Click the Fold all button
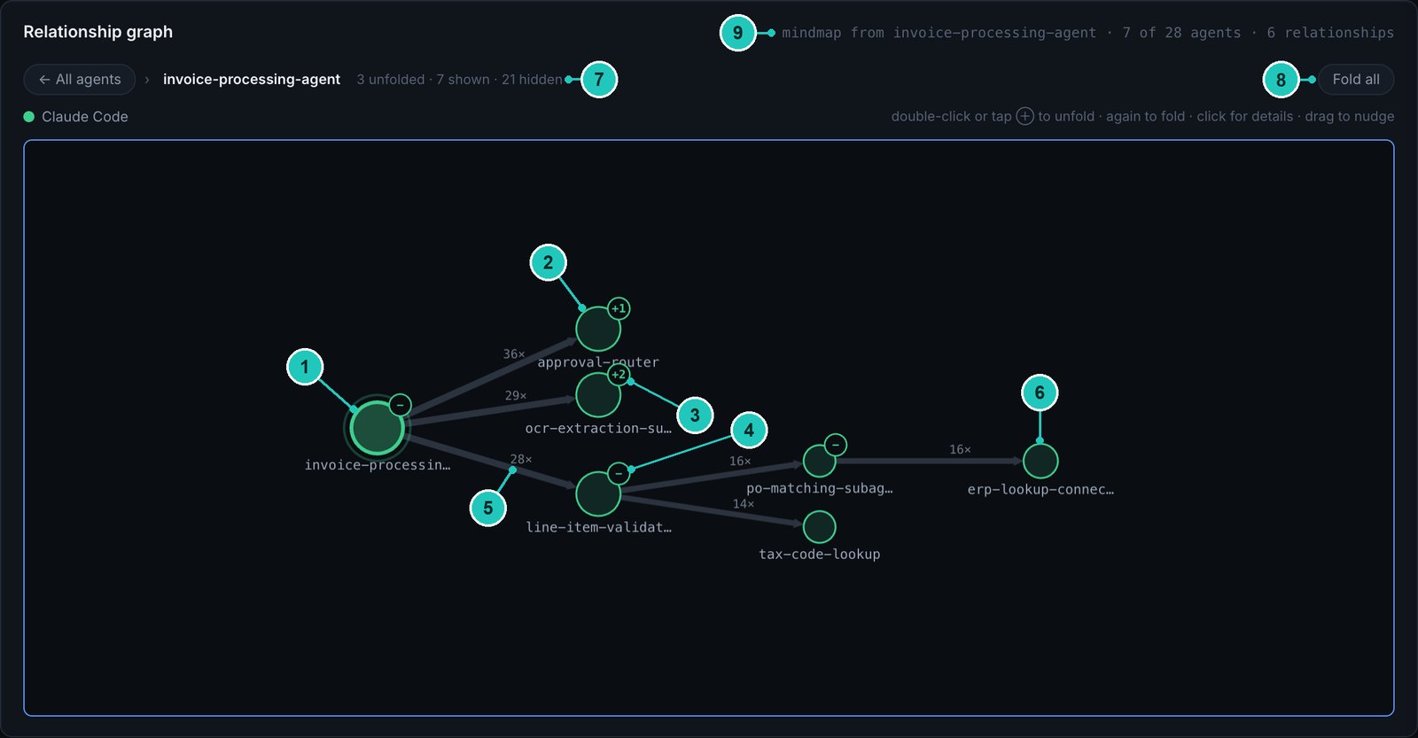Image resolution: width=1418 pixels, height=738 pixels. tap(1356, 80)
